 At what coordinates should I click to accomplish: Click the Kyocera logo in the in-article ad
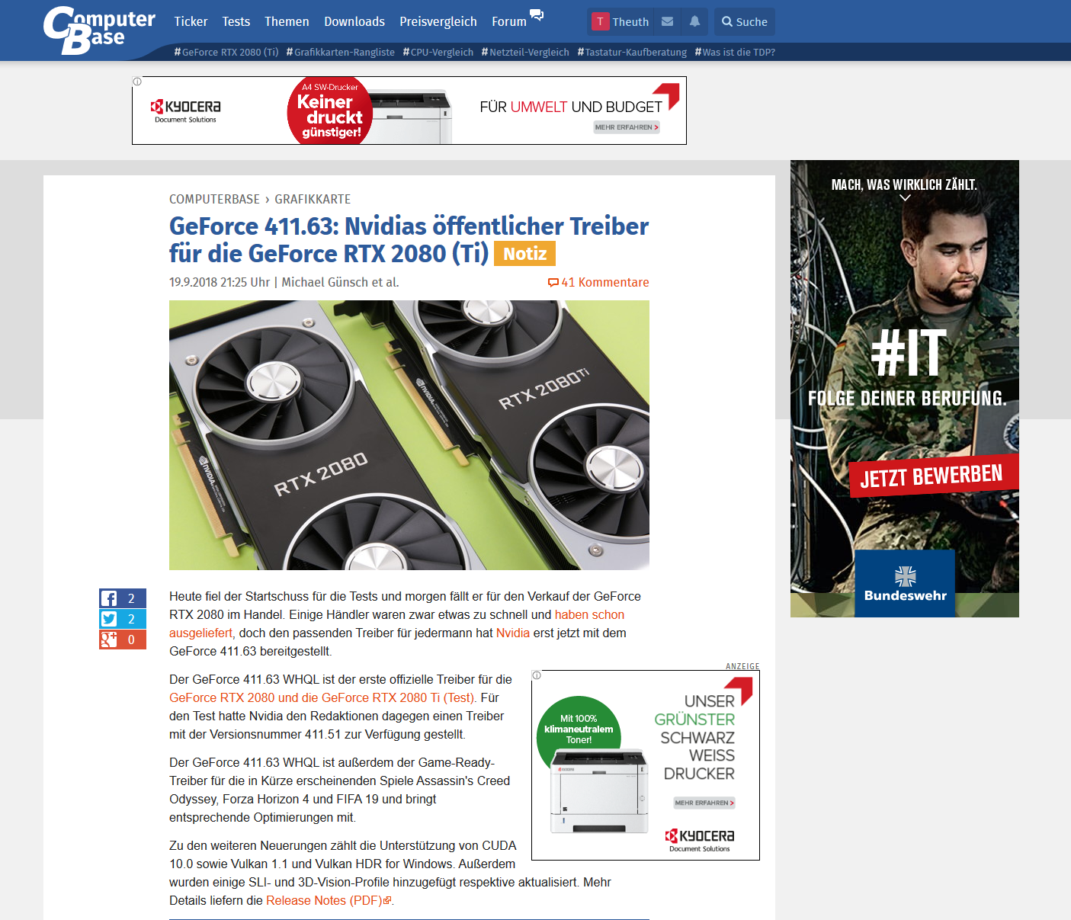pos(699,840)
